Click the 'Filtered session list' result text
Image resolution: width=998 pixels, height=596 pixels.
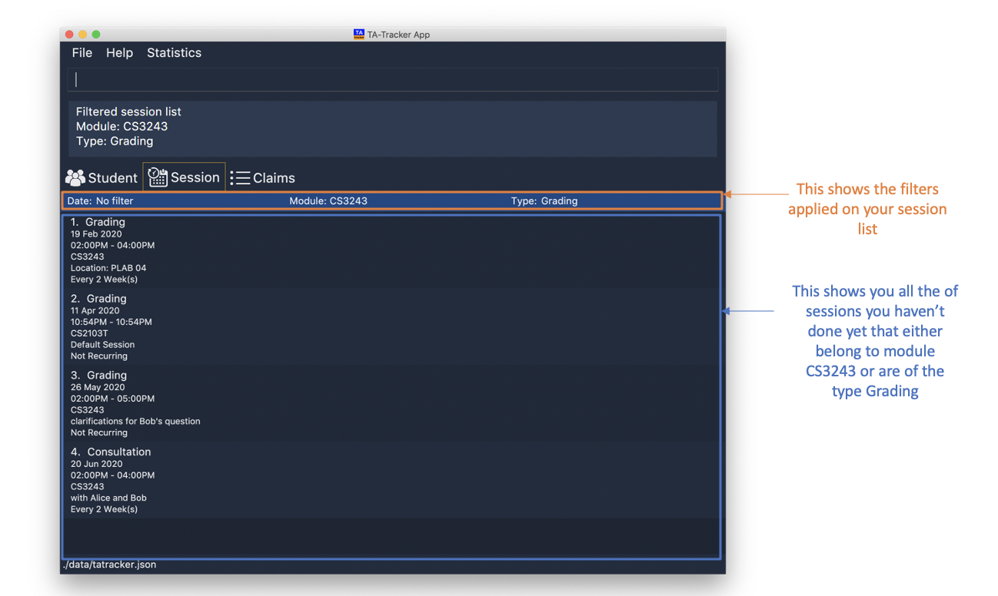[x=128, y=112]
